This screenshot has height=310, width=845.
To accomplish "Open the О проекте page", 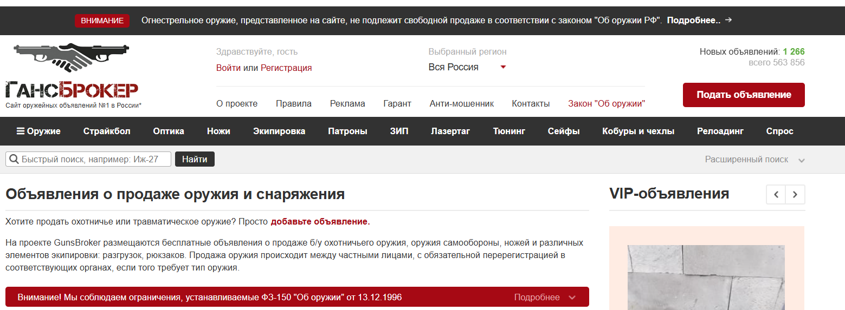I will coord(237,103).
